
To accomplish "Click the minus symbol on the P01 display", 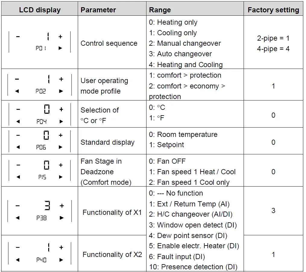I will point(18,37).
